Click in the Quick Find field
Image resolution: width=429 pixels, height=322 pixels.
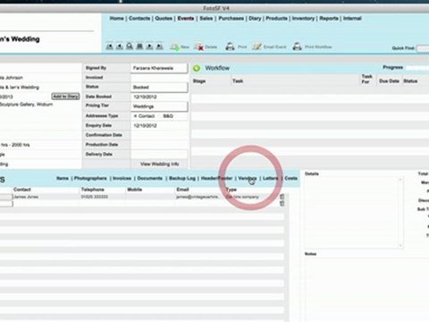[x=423, y=48]
